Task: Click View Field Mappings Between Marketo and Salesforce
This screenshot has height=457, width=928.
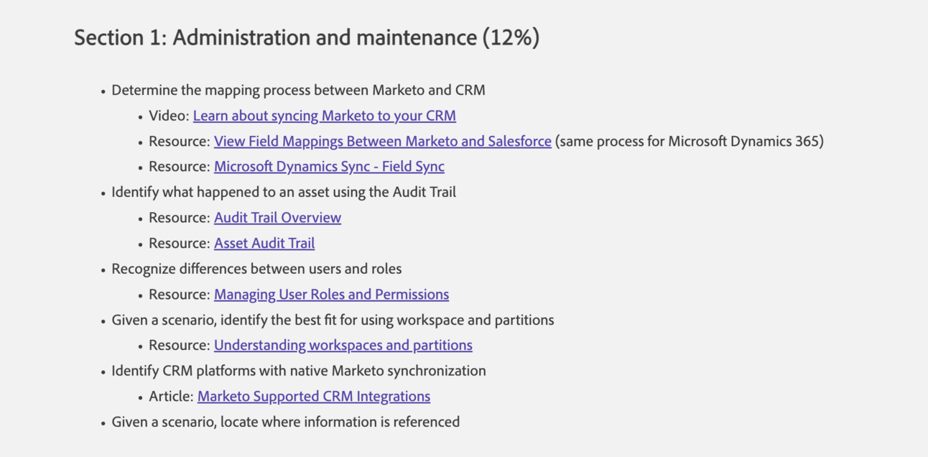Action: (382, 142)
